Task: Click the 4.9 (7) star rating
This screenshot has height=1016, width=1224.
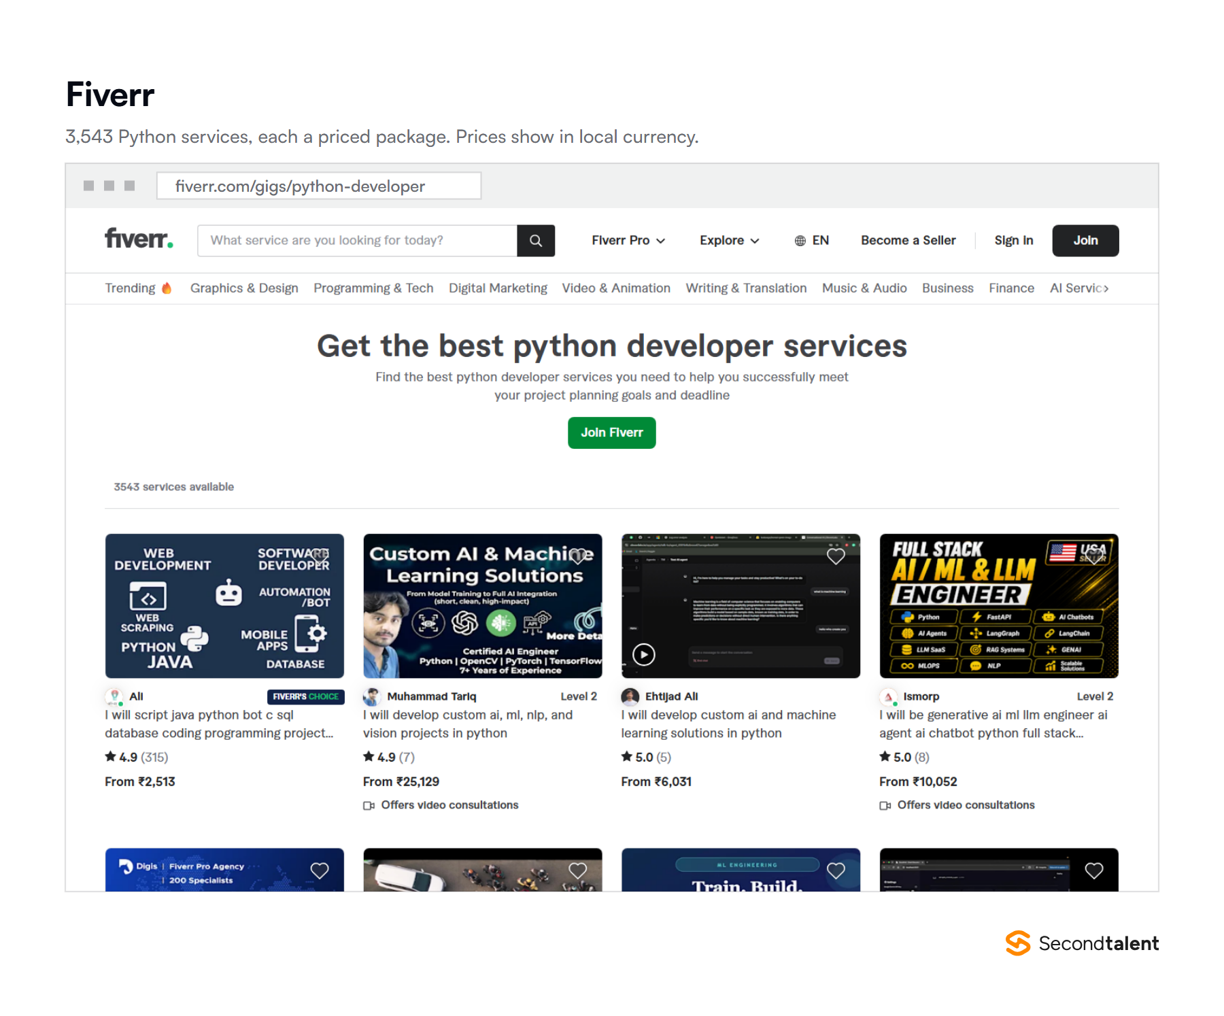Action: (389, 757)
